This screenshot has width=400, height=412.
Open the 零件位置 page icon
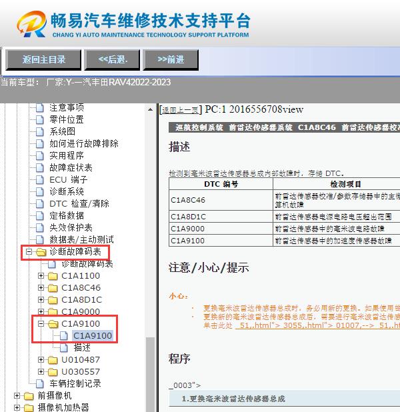point(40,119)
